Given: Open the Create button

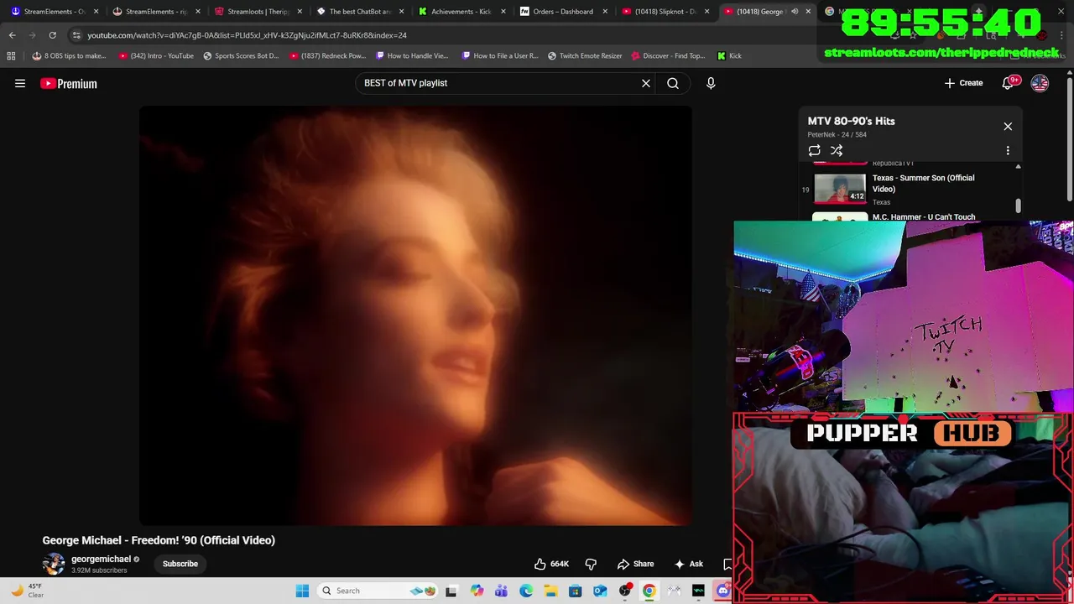Looking at the screenshot, I should point(963,83).
